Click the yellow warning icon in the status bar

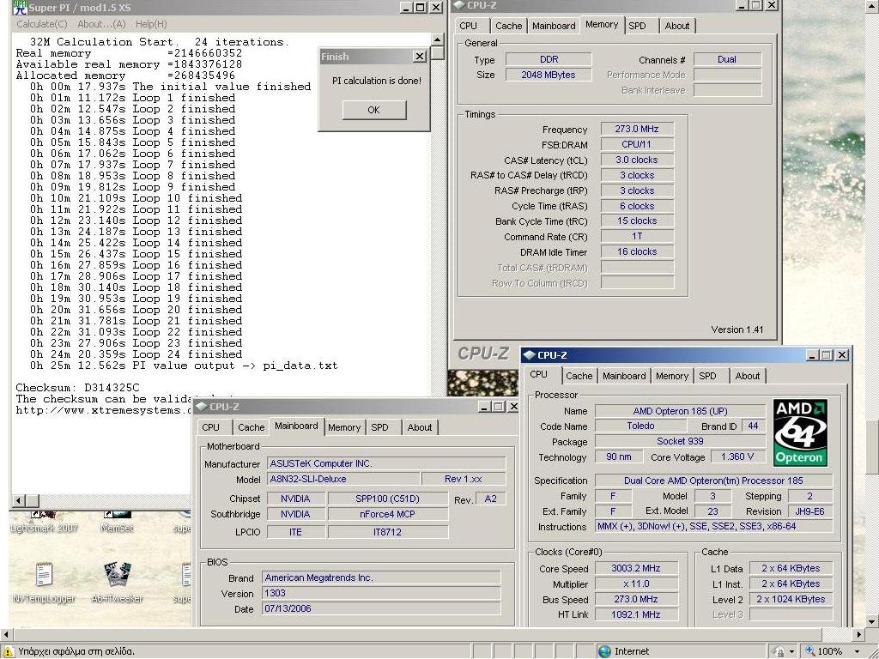pyautogui.click(x=9, y=651)
